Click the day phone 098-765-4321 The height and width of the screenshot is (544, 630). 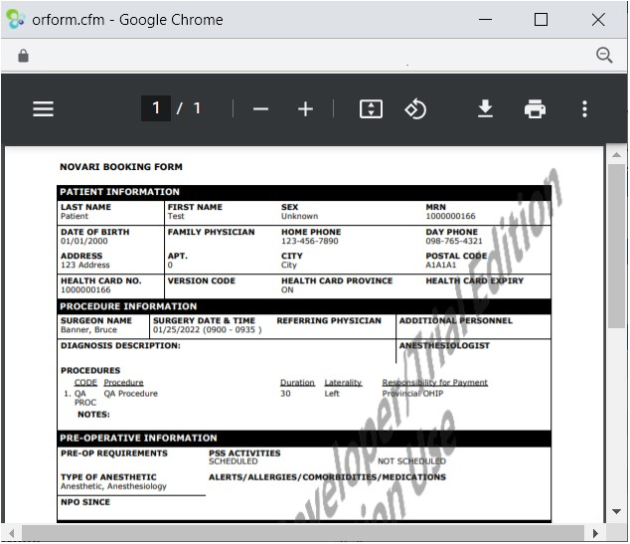[x=454, y=242]
